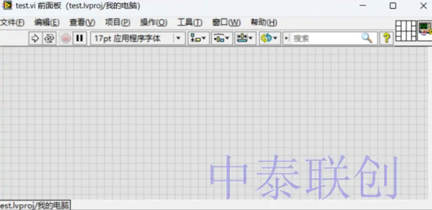Maximize the test.vi window

pos(393,6)
